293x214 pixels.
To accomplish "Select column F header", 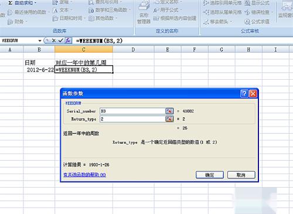I will pyautogui.click(x=195, y=50).
